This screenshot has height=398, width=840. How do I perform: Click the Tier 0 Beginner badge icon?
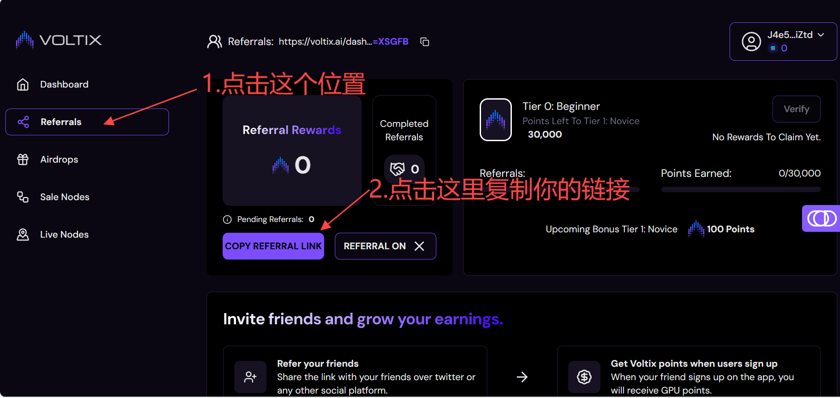tap(495, 120)
